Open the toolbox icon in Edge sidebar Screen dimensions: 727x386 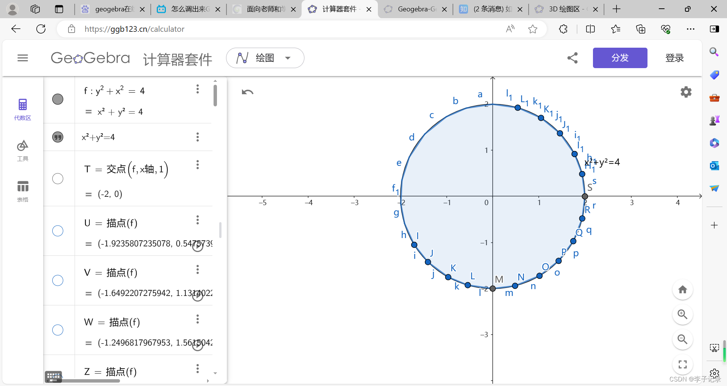[x=714, y=98]
